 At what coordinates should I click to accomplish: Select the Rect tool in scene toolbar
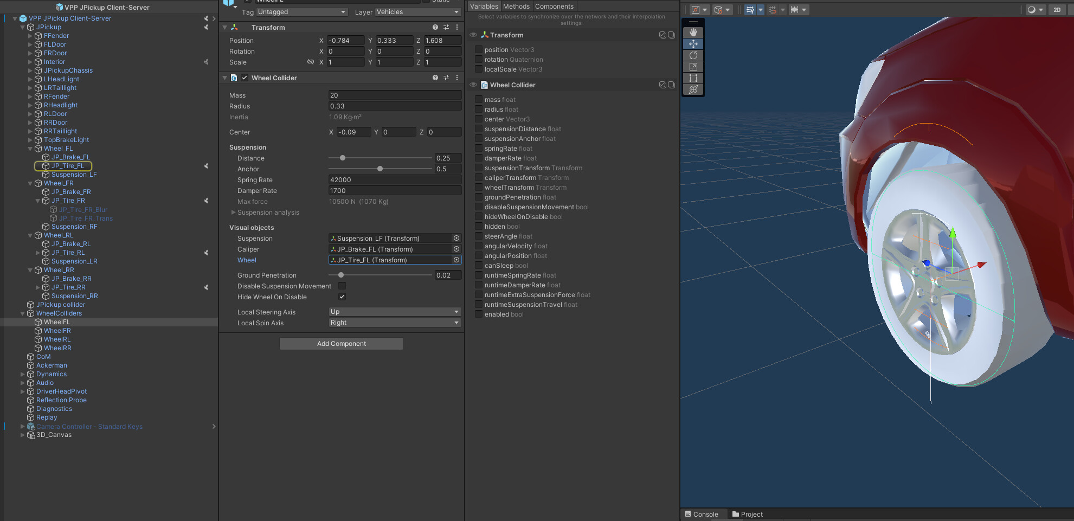[693, 78]
